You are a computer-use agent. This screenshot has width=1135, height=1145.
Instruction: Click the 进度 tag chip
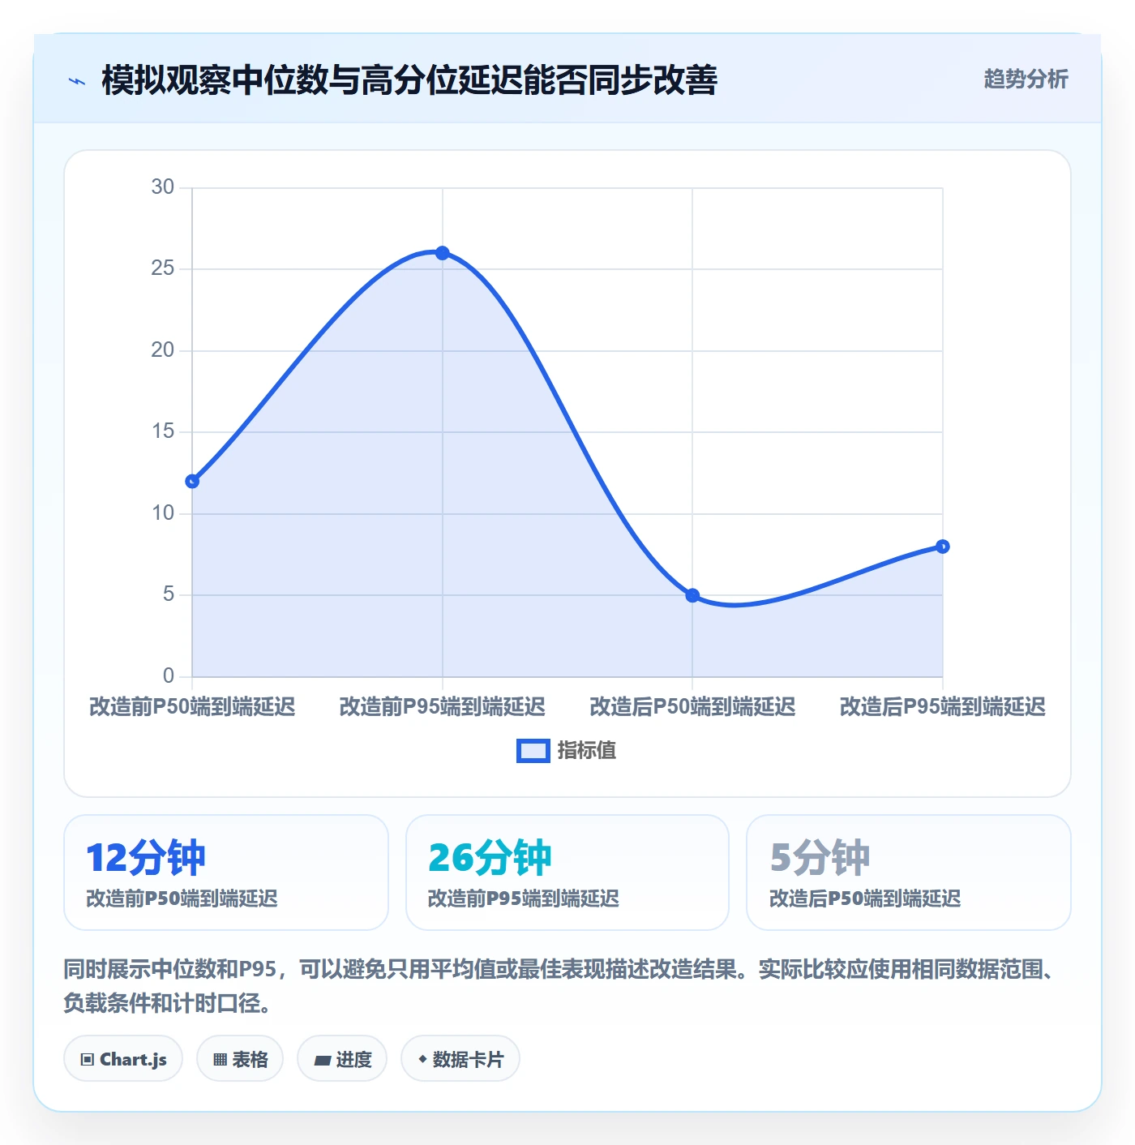(342, 1058)
